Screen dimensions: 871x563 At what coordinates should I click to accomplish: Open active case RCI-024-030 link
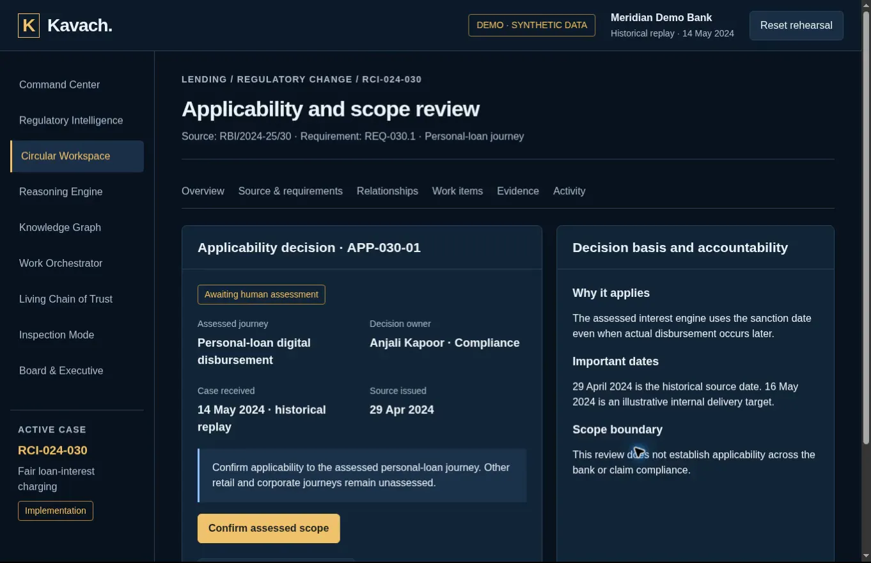[x=52, y=450]
